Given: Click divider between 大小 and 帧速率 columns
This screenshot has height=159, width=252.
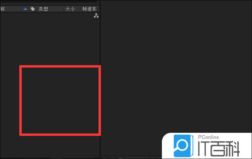Looking at the screenshot, I should [80, 9].
